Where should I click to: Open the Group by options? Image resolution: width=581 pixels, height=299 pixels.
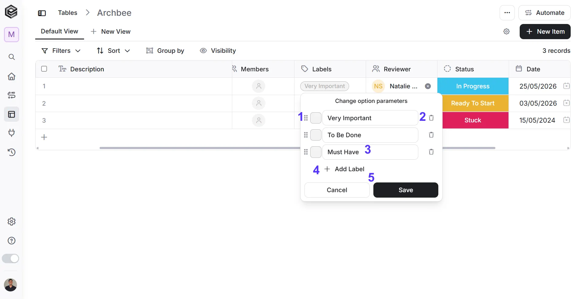point(165,51)
